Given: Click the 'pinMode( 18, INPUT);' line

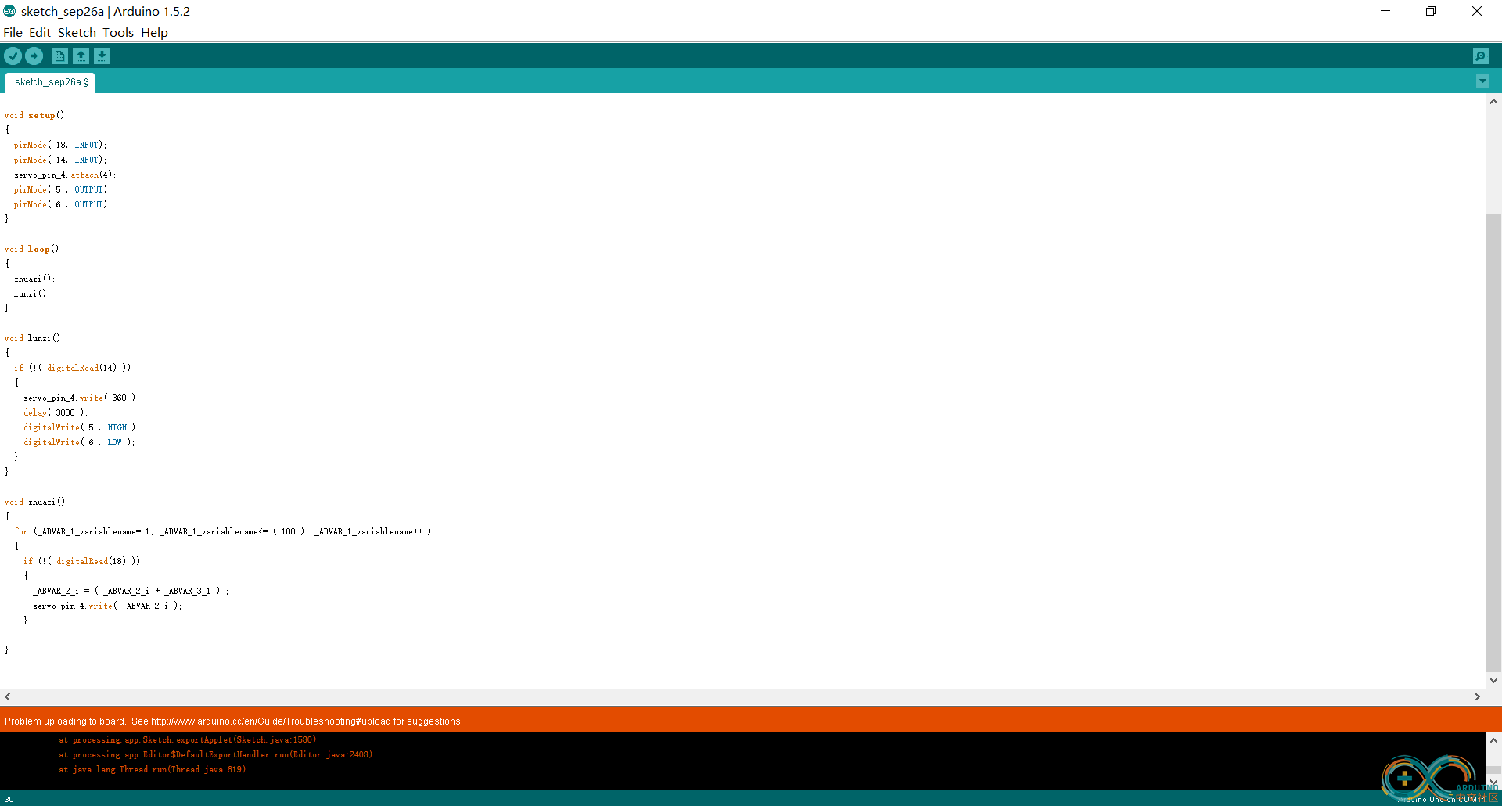Looking at the screenshot, I should point(60,145).
